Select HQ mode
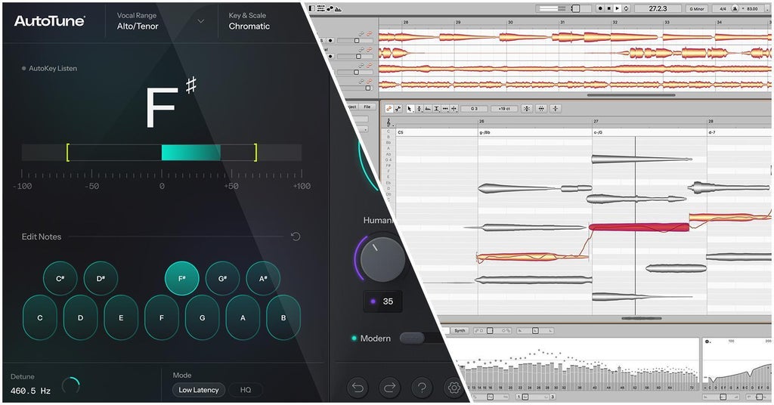 tap(246, 390)
